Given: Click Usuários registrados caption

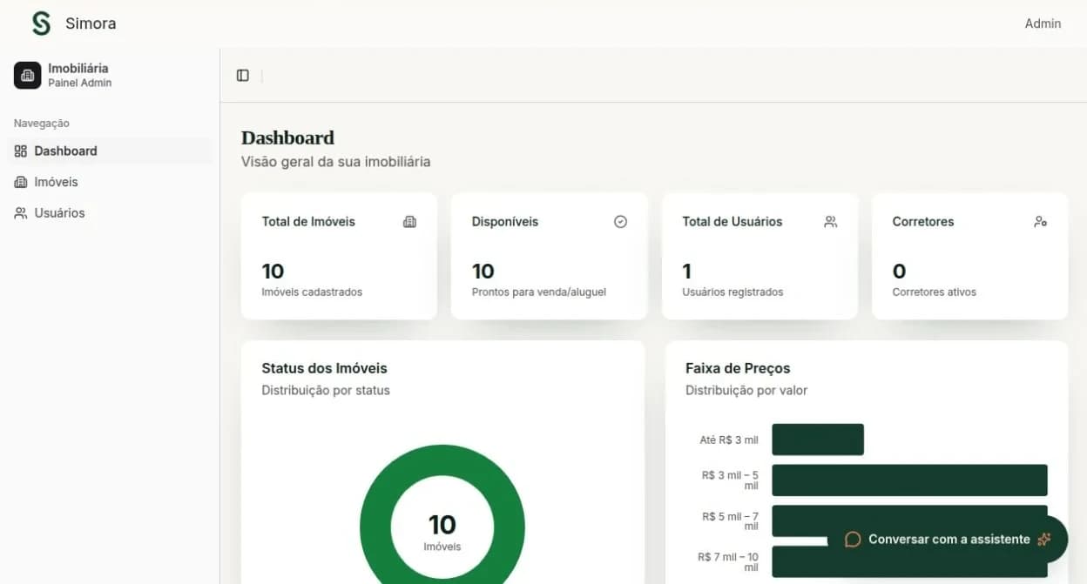Looking at the screenshot, I should 733,292.
